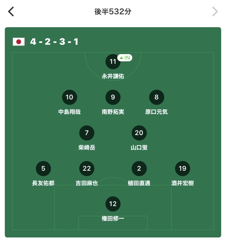Tap the 後半532分 title text
The width and height of the screenshot is (226, 242).
pos(113,12)
